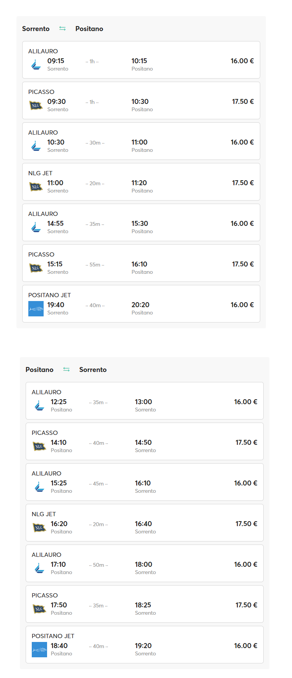Click the NLG Jet logo on the 11:00 sailing

point(36,186)
